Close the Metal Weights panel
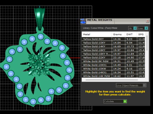Viewport: 153px width, 114px height. [148, 21]
